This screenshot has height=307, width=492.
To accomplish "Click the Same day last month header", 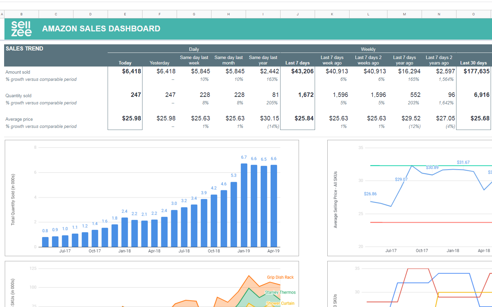I will (x=229, y=60).
